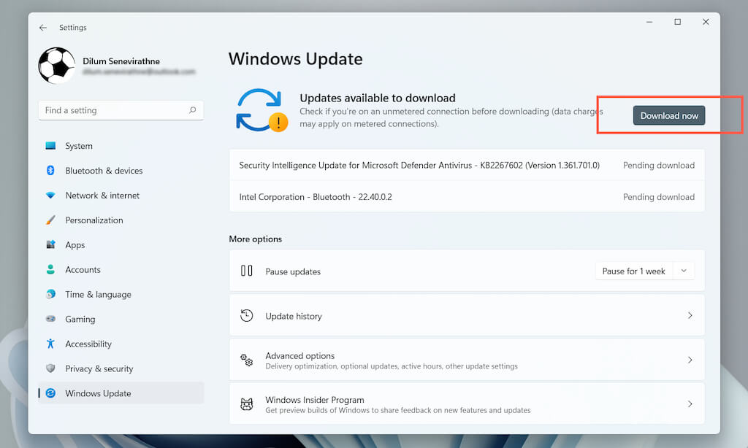The width and height of the screenshot is (748, 448).
Task: Expand the pause duration dropdown arrow
Action: [684, 271]
